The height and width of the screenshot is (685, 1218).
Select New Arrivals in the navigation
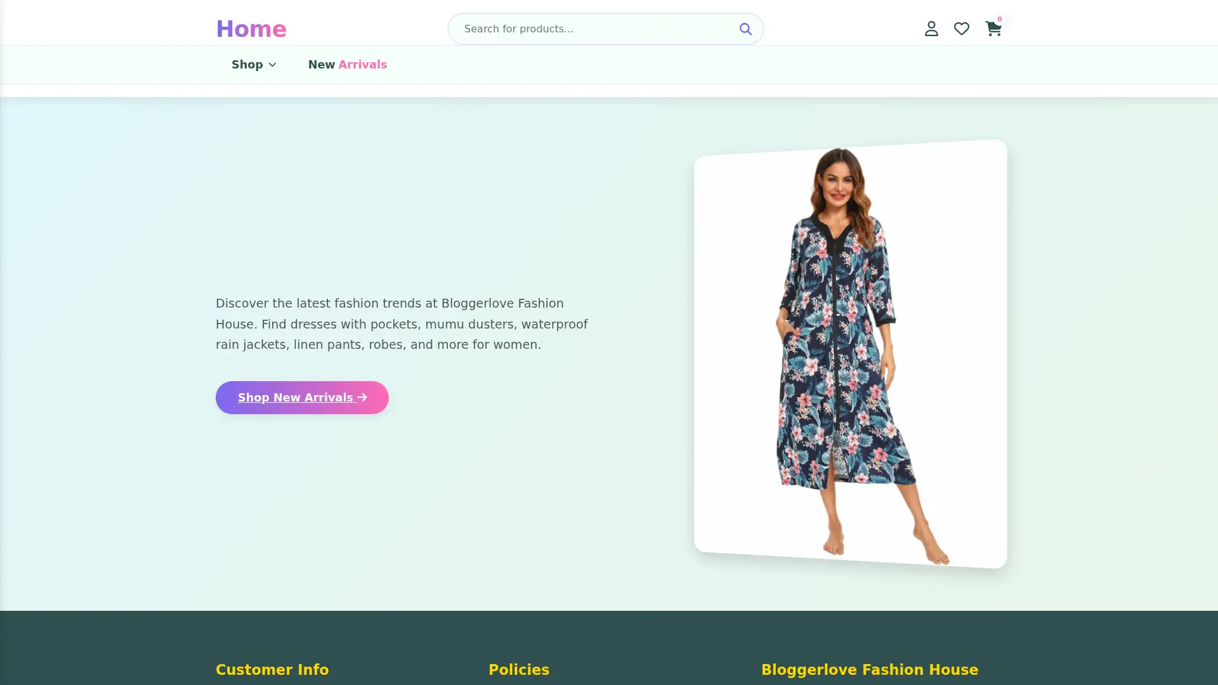coord(348,64)
